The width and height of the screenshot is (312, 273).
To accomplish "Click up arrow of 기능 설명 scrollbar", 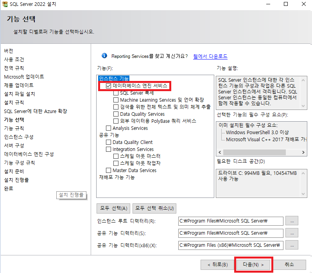I will coord(303,80).
